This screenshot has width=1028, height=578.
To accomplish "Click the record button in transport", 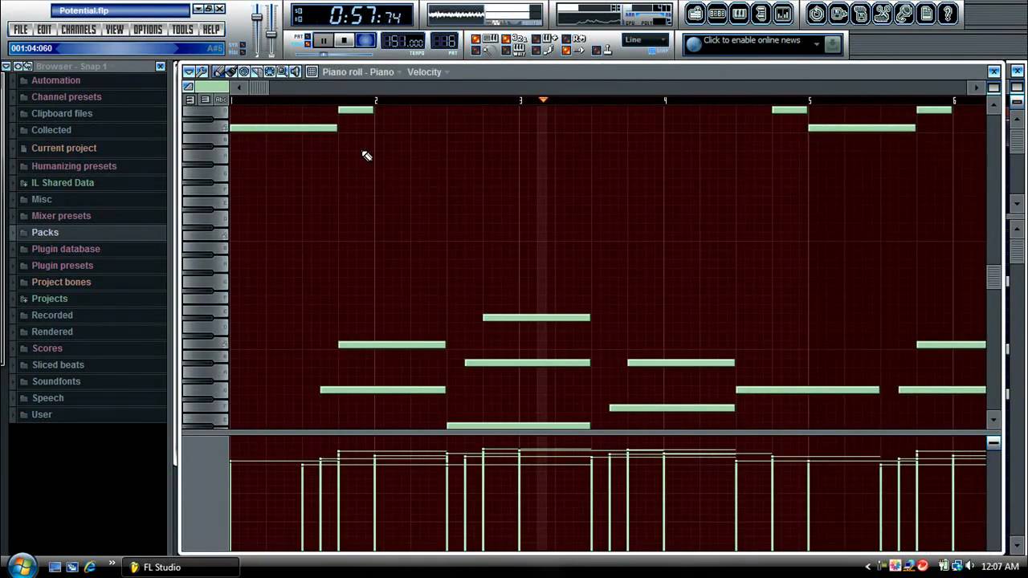I will [365, 40].
